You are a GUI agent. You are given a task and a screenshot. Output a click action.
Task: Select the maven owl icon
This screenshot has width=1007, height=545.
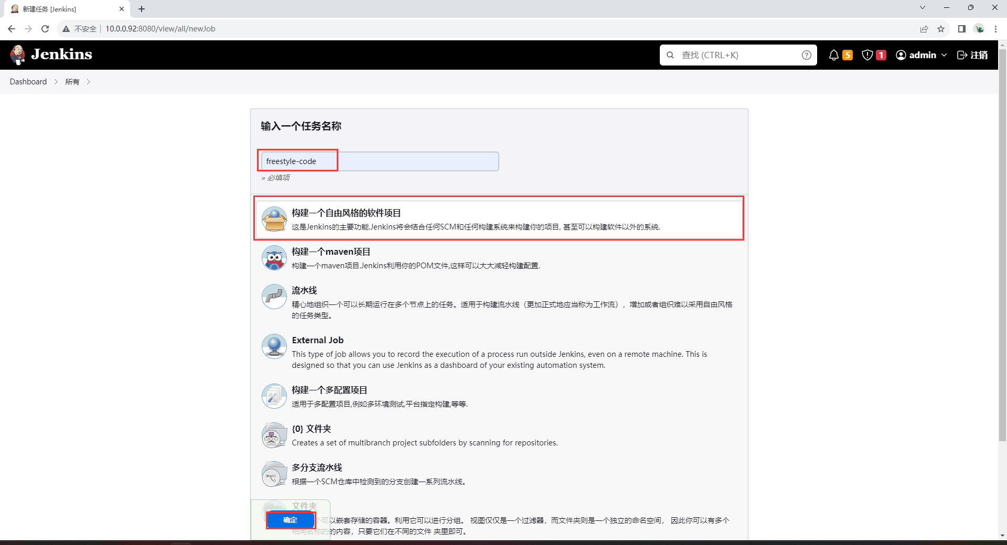[274, 258]
